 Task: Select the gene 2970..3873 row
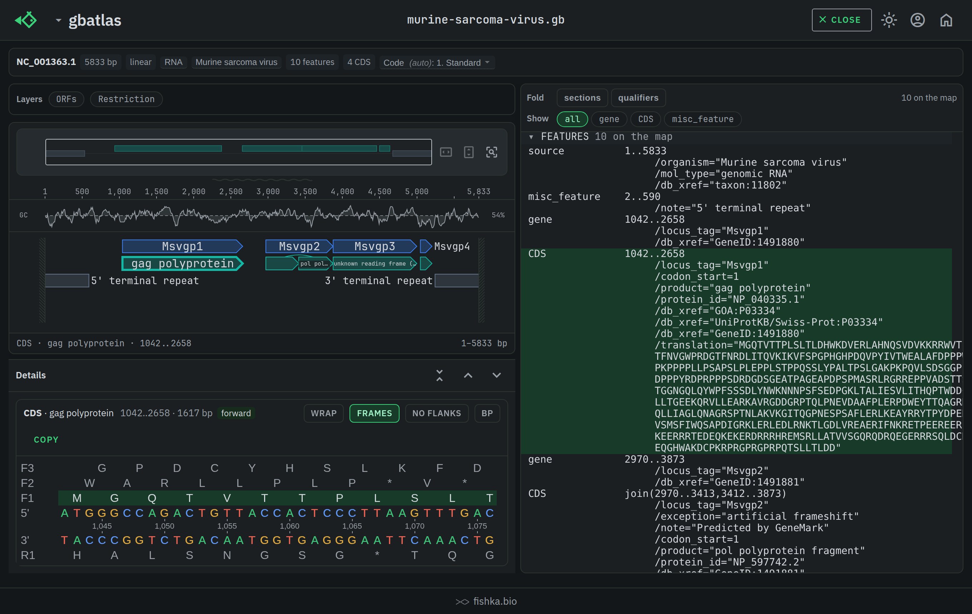(x=736, y=459)
